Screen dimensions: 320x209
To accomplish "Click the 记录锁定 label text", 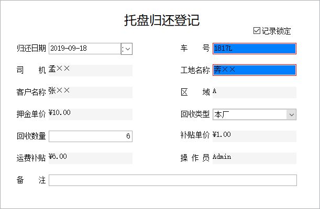I will pos(276,31).
